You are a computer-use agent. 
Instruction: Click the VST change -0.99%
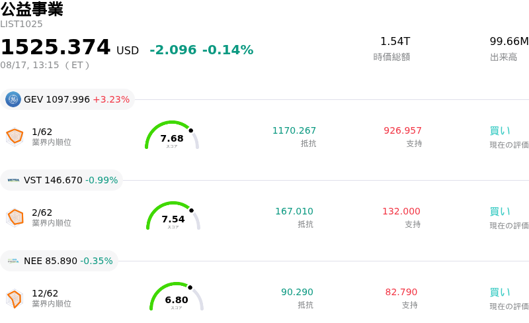click(102, 180)
